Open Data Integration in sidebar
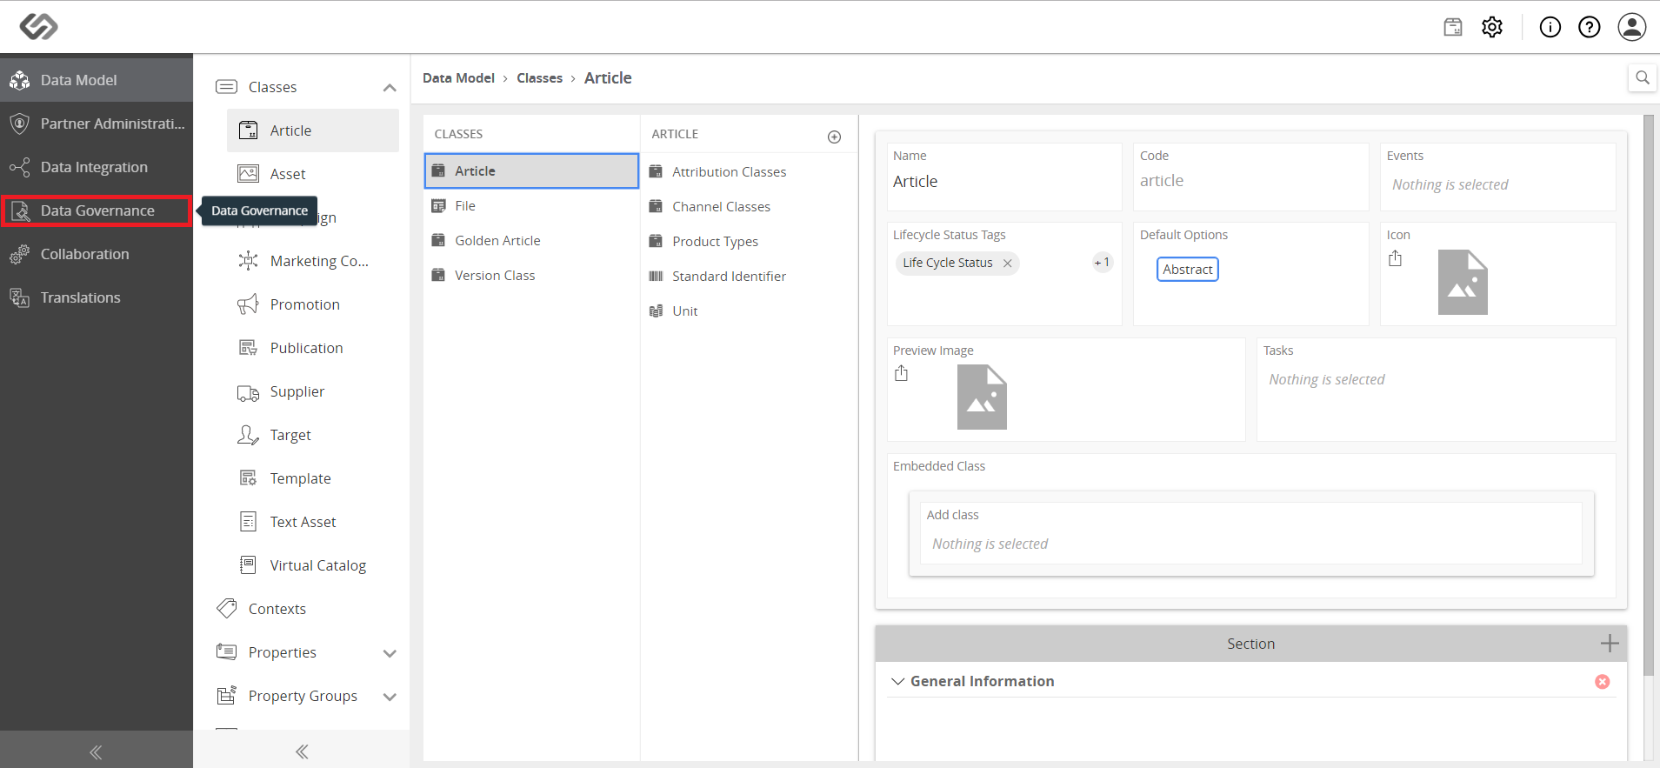The image size is (1660, 768). (x=97, y=167)
